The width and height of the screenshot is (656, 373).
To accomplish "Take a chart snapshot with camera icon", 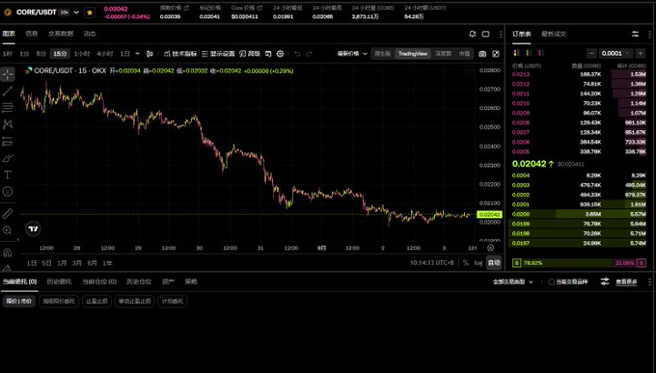I will [x=482, y=54].
